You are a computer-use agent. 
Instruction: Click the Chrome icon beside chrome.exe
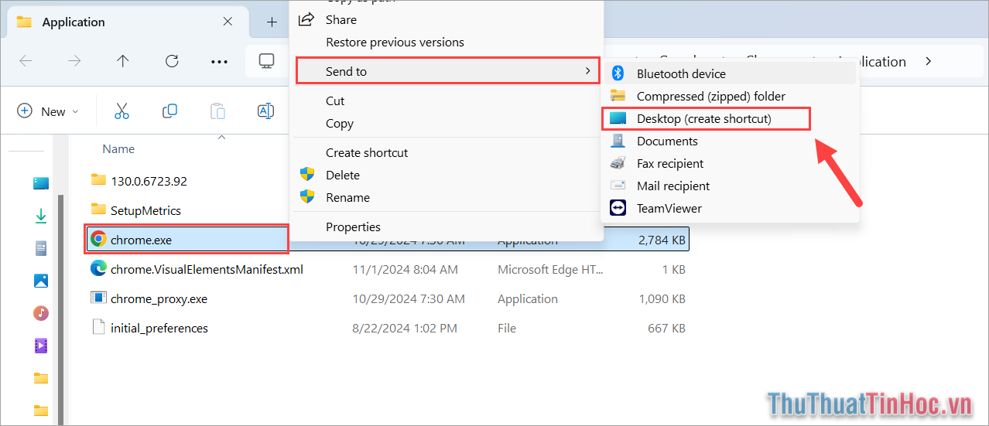(98, 240)
